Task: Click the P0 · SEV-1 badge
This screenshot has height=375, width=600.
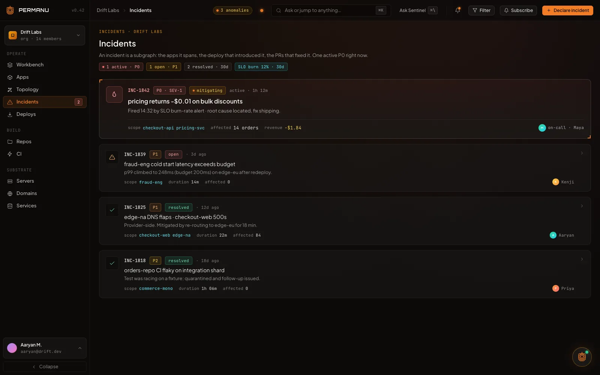Action: pos(169,90)
